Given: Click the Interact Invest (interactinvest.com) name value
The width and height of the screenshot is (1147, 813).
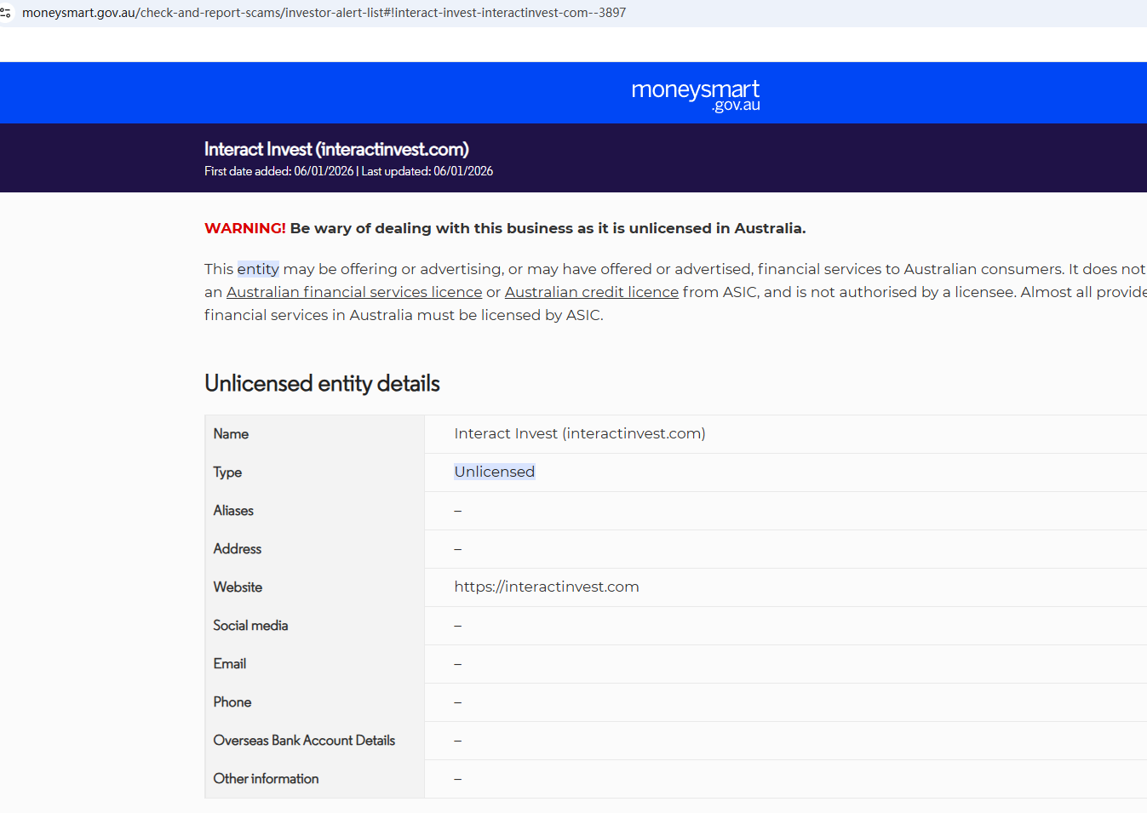Looking at the screenshot, I should pyautogui.click(x=580, y=433).
